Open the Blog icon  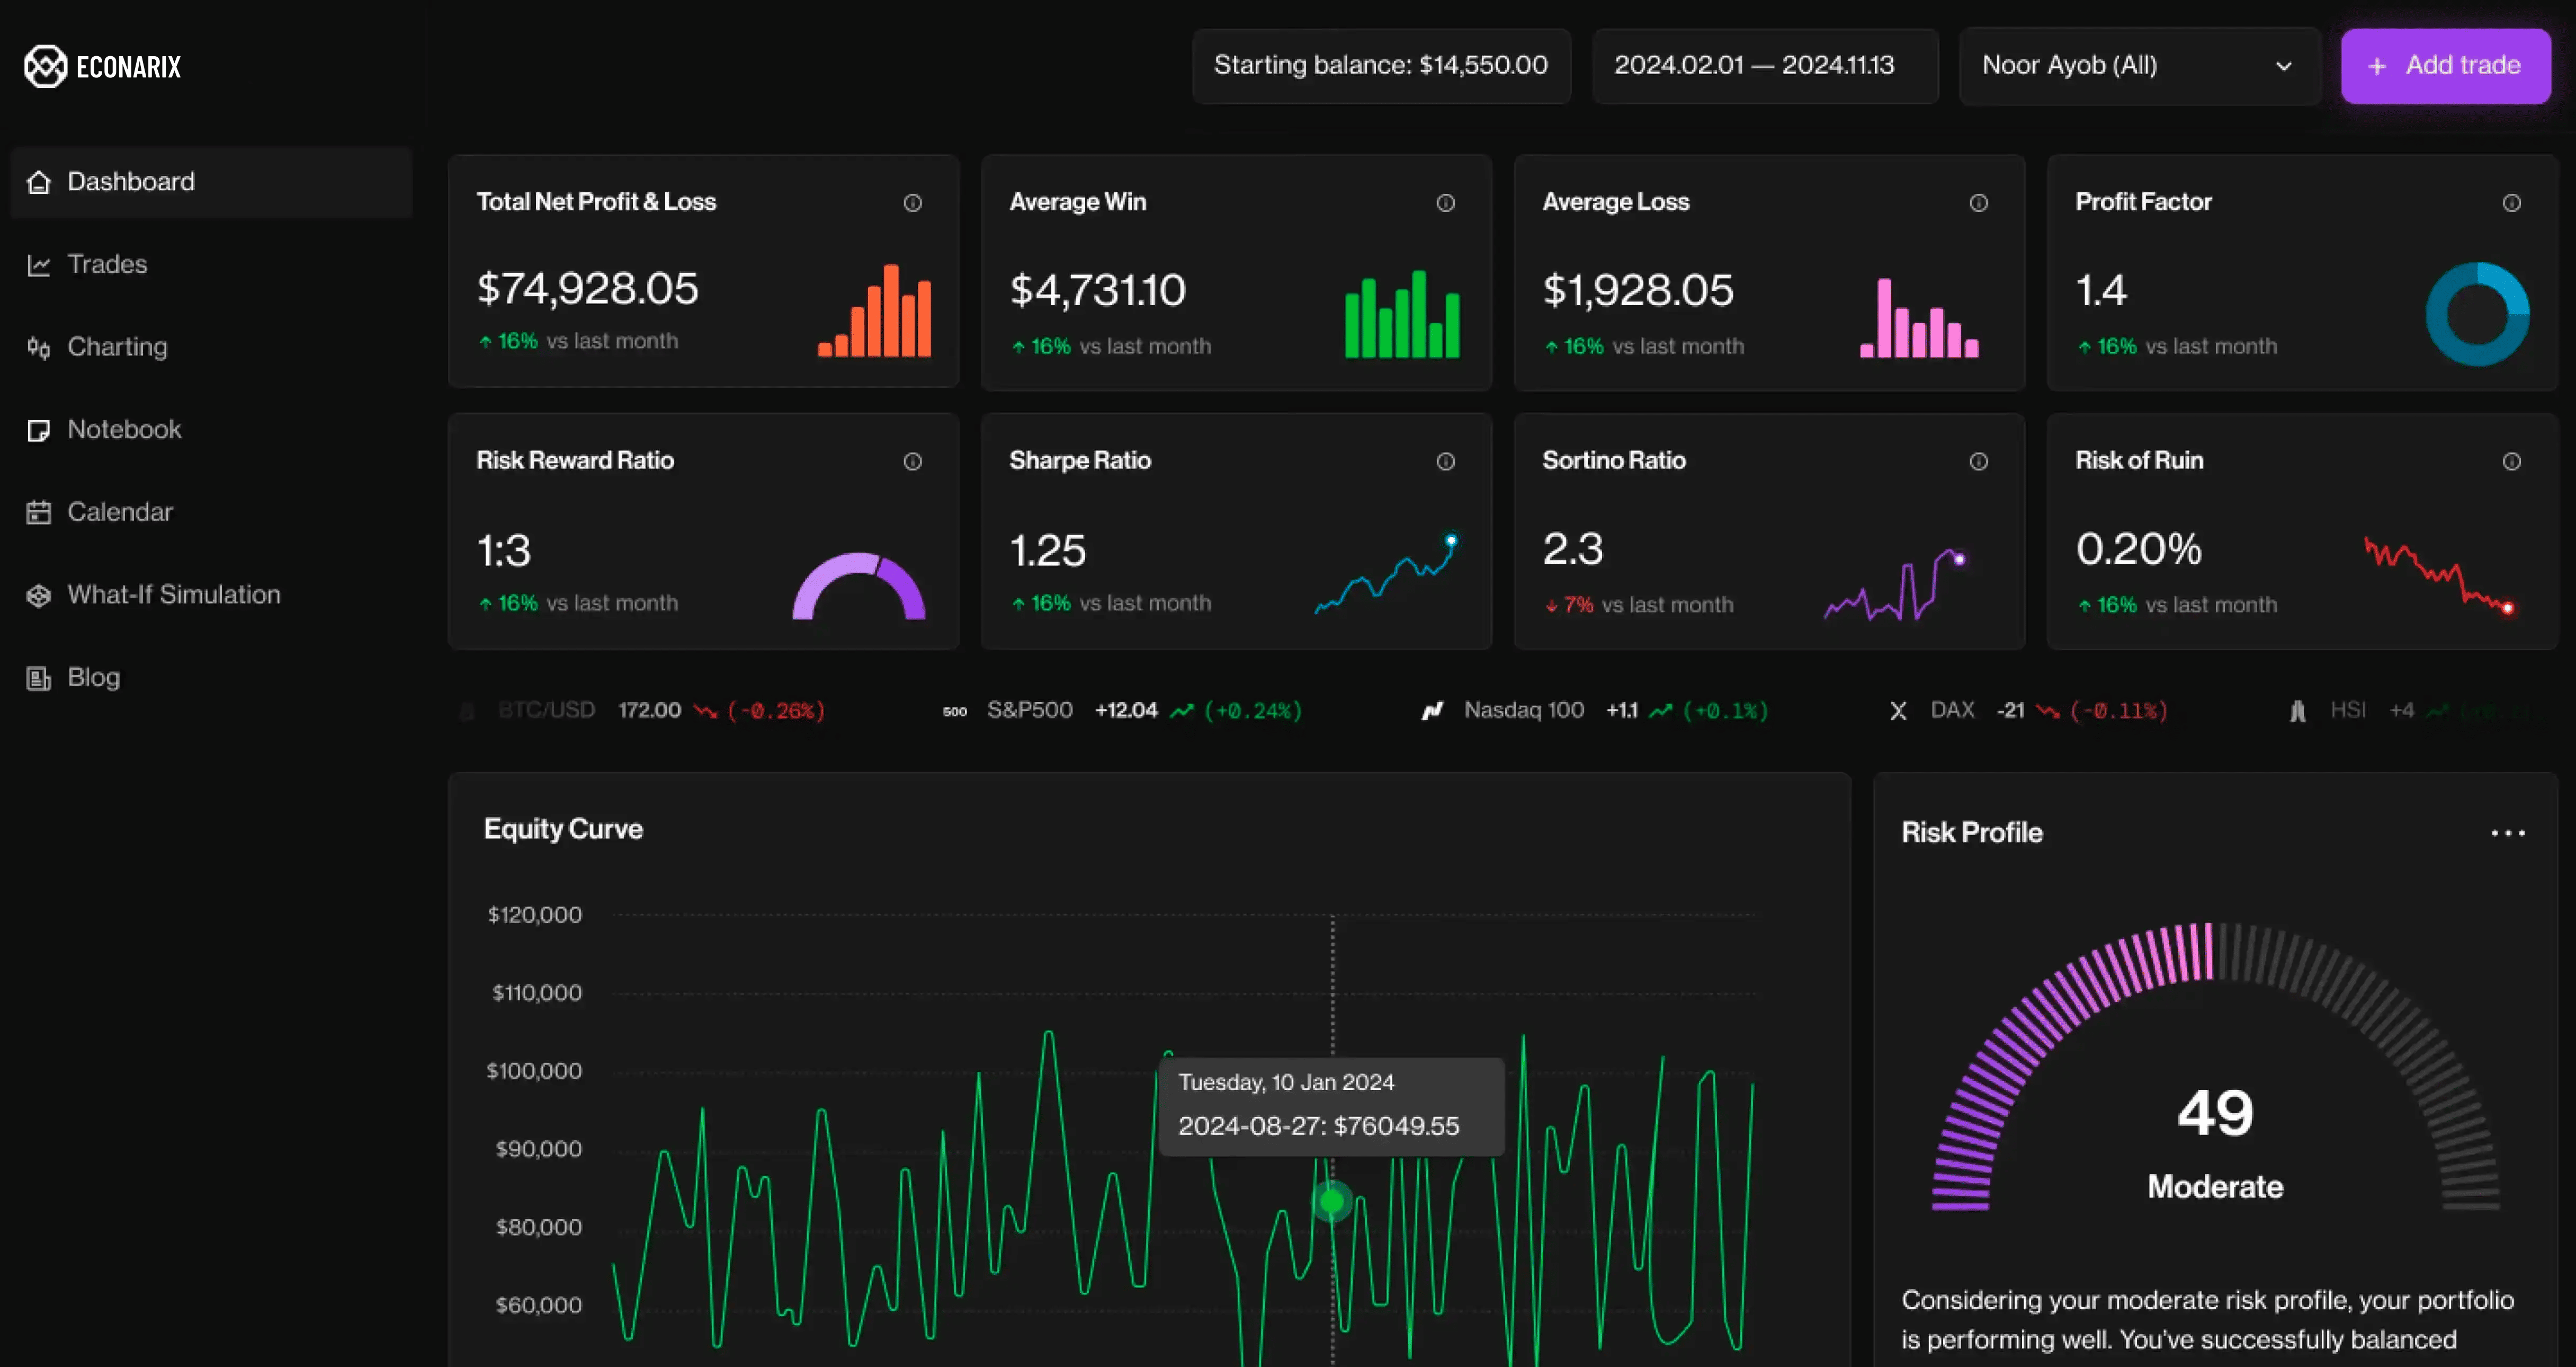point(39,678)
